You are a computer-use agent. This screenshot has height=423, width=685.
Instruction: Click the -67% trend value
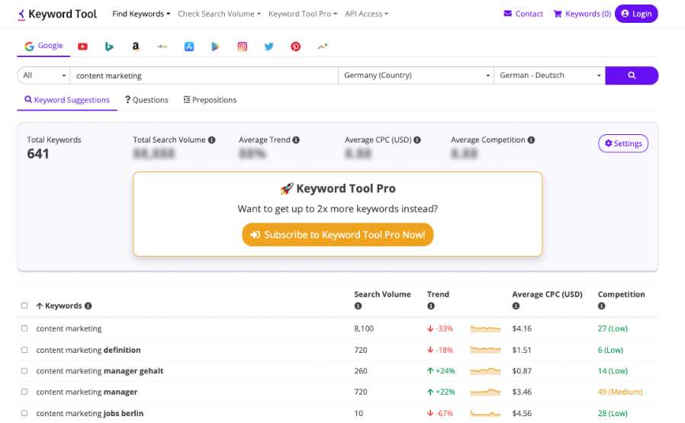(440, 413)
